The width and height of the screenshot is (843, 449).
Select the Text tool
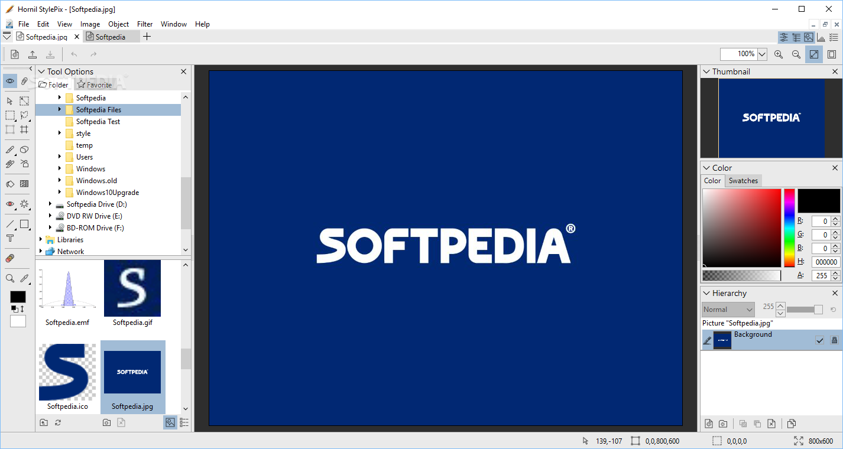pyautogui.click(x=10, y=238)
